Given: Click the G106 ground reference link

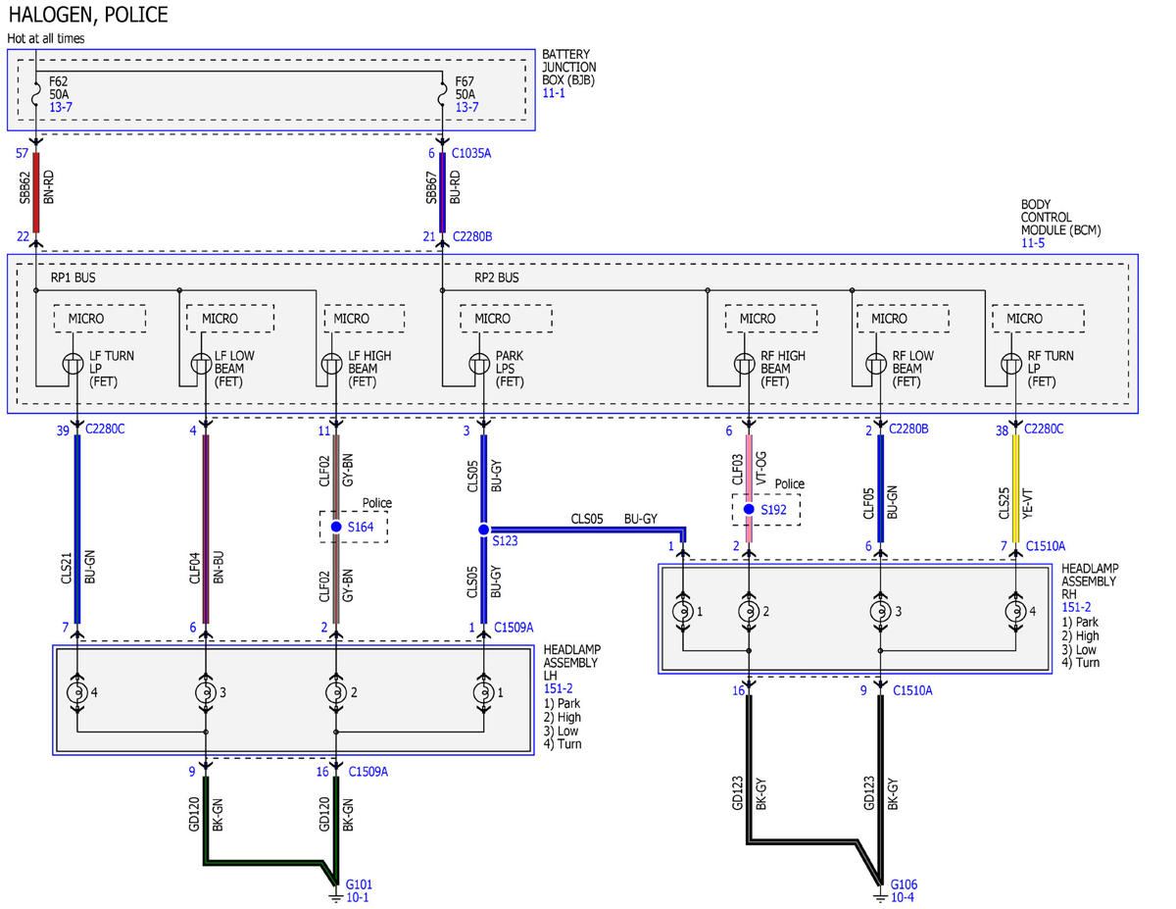Looking at the screenshot, I should (904, 884).
